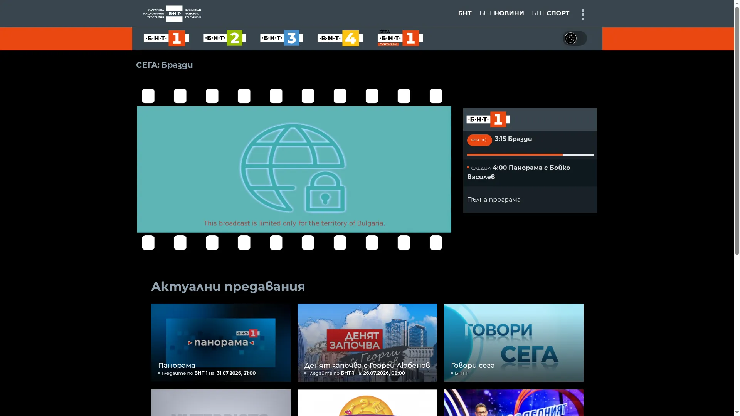
Task: Open БНТ НОВИНИ news link
Action: [x=501, y=13]
